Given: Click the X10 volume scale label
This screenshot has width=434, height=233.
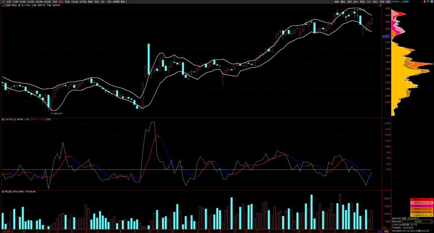Looking at the screenshot, I should click(x=385, y=228).
